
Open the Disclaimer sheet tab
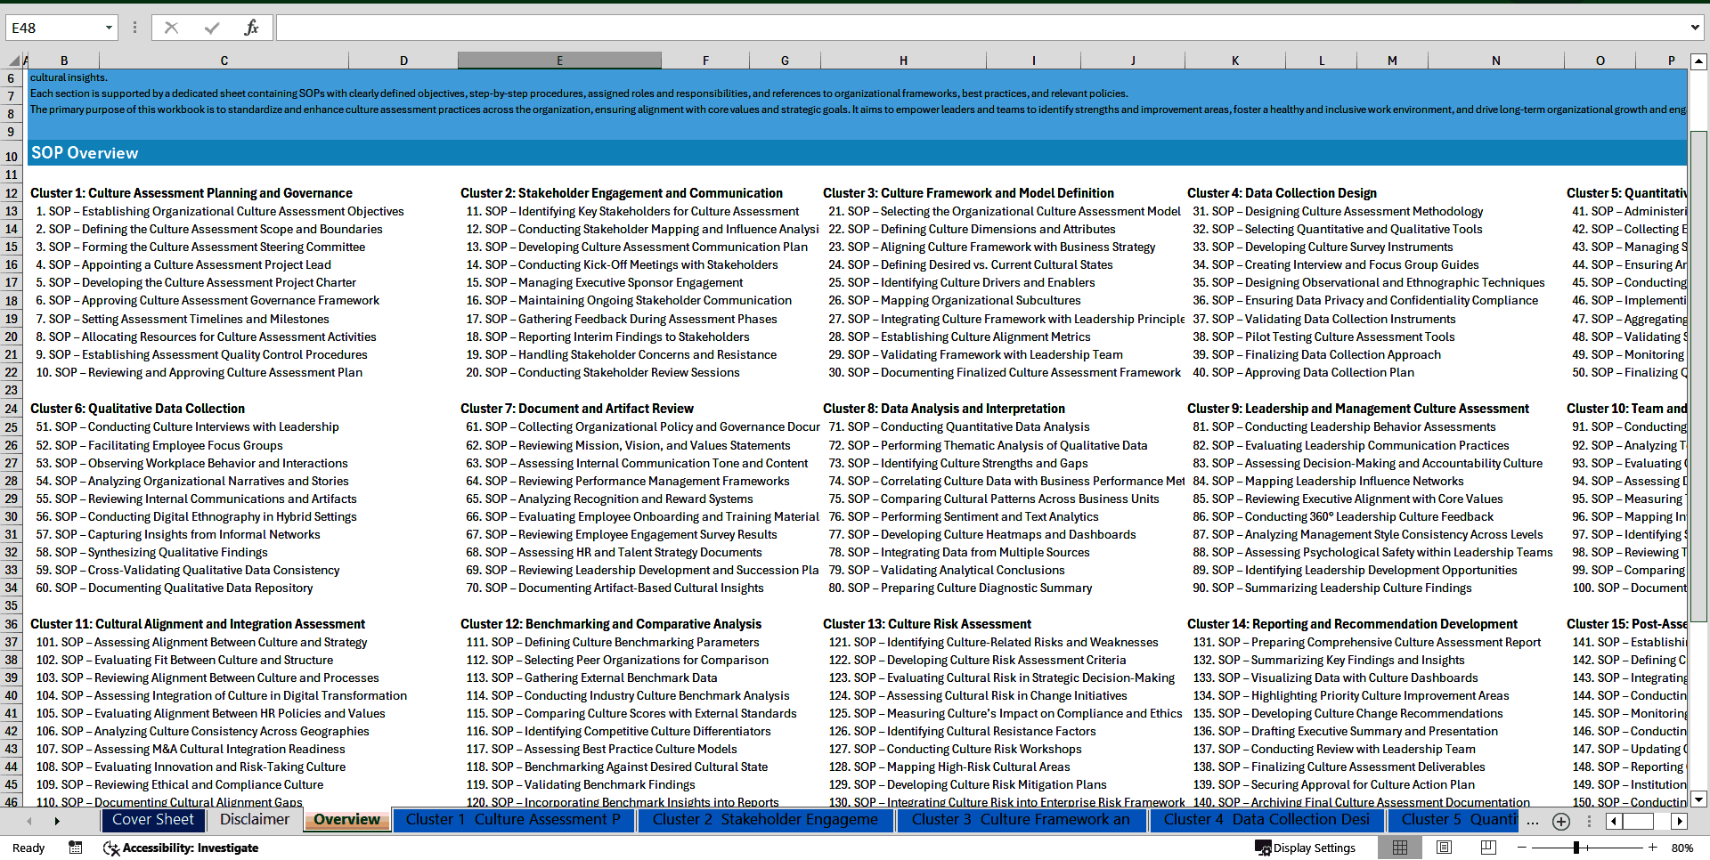point(254,820)
